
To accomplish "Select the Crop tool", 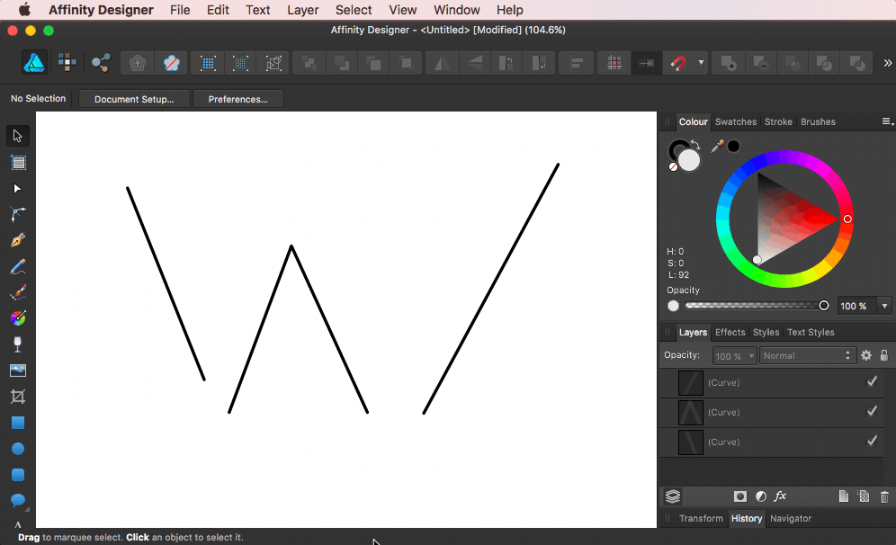I will pyautogui.click(x=16, y=396).
